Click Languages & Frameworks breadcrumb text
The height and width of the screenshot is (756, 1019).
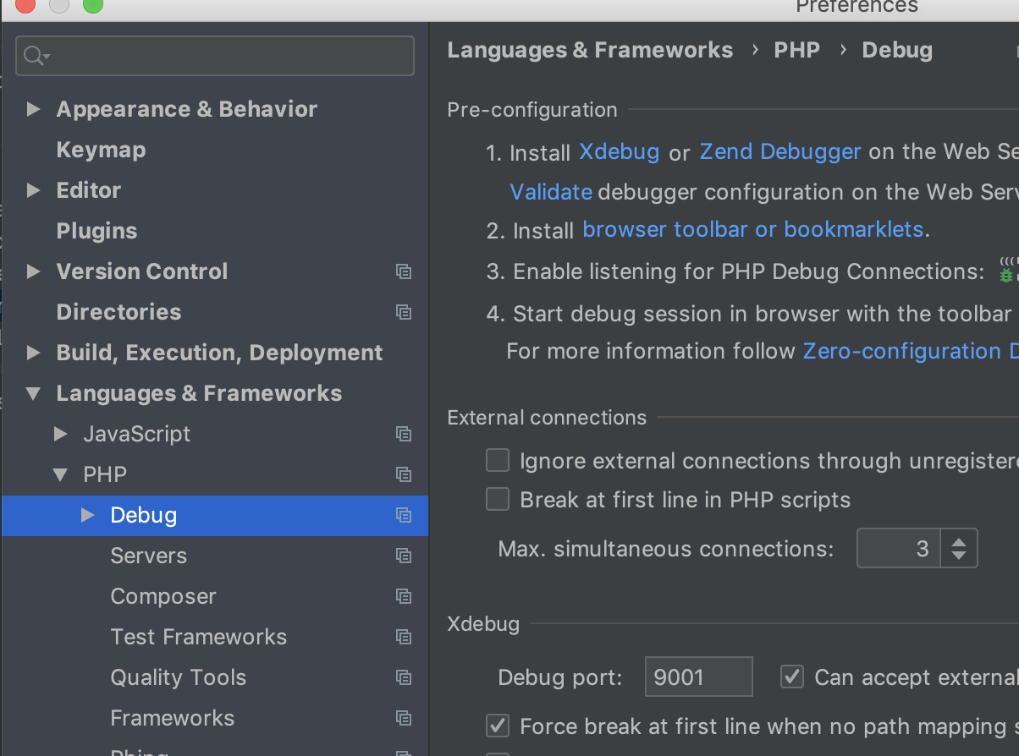coord(590,51)
